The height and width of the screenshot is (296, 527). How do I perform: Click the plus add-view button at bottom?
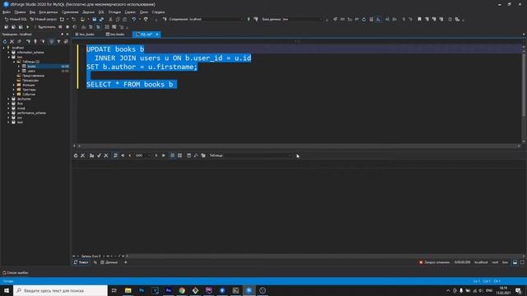[126, 262]
